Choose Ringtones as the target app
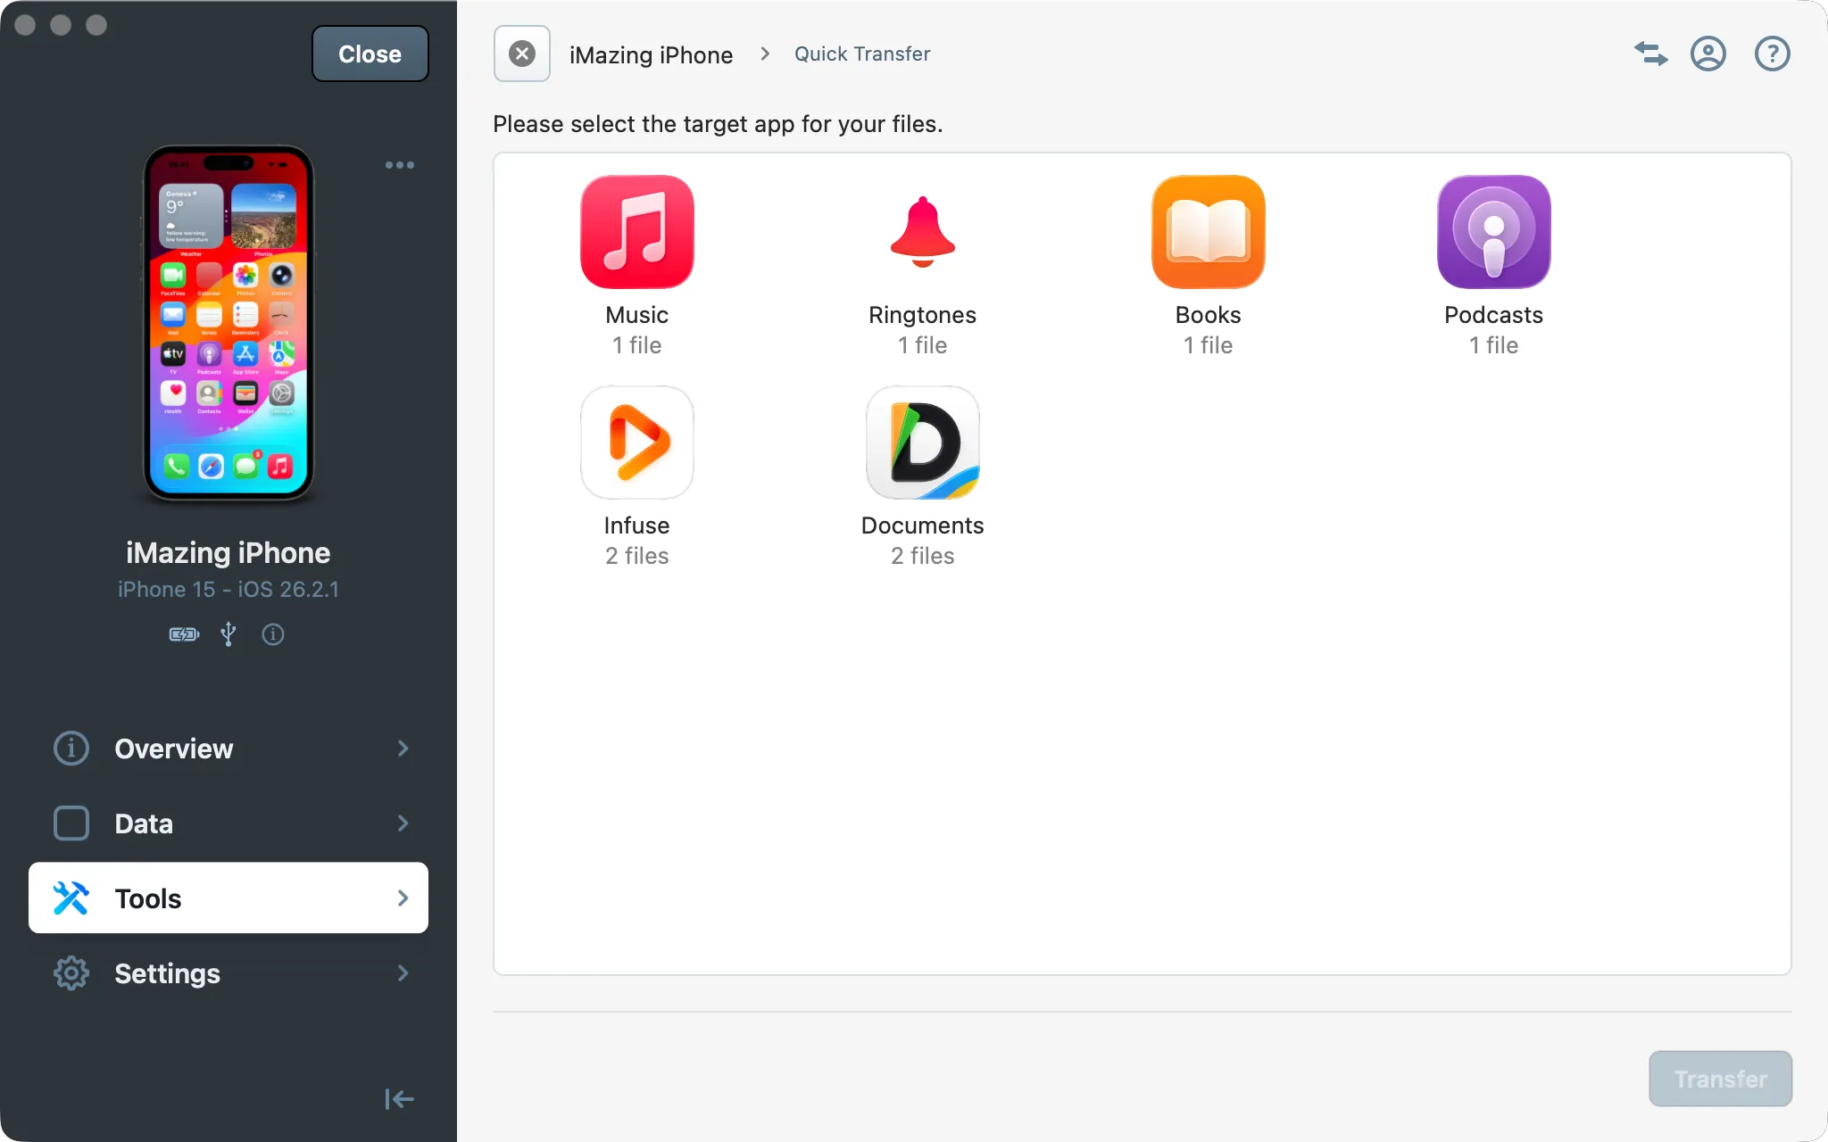 coord(922,232)
